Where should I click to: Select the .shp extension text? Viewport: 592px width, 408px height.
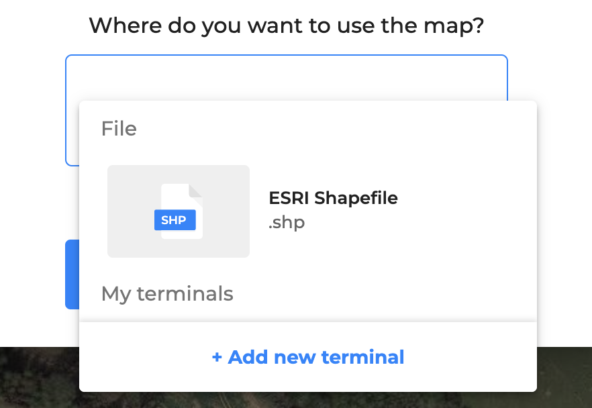[287, 222]
